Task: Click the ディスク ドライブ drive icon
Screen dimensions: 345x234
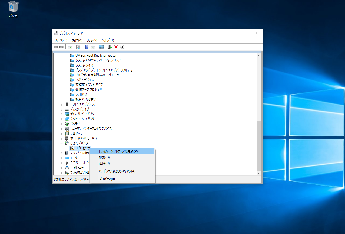Action: pos(67,109)
